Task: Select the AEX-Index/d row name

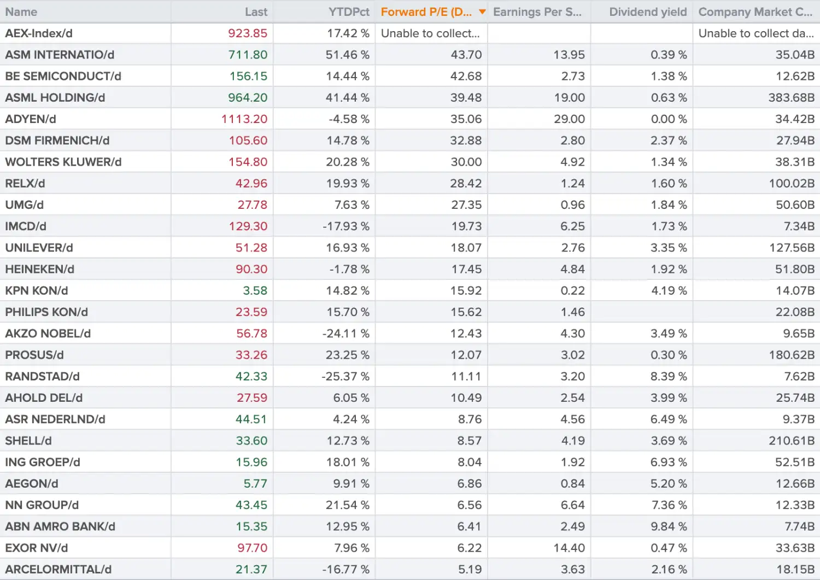Action: point(39,33)
